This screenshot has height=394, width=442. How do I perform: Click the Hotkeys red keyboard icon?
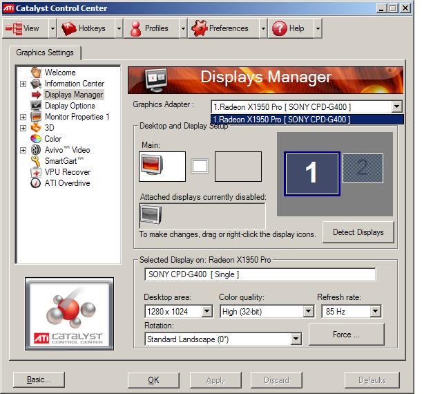[69, 28]
